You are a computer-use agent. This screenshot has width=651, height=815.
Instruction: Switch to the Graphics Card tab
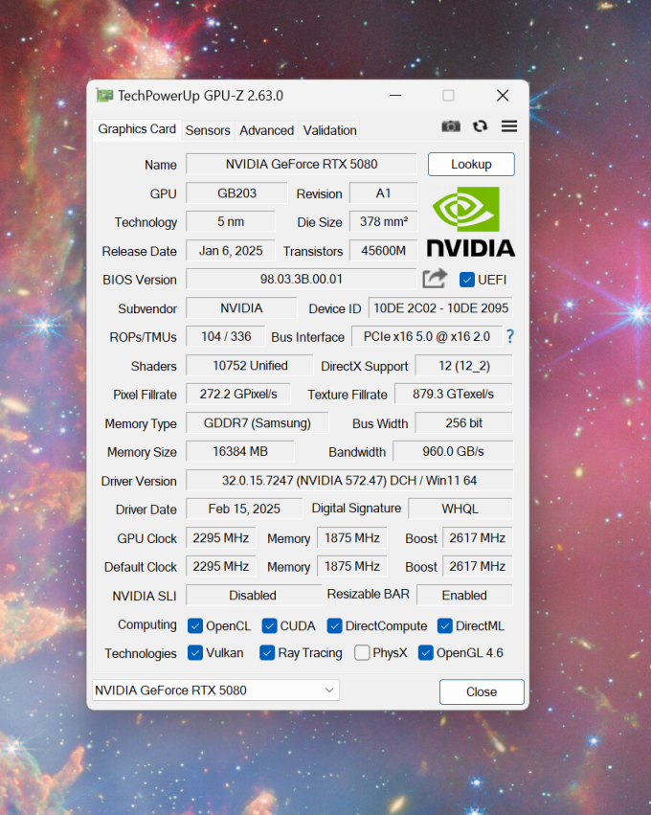137,129
